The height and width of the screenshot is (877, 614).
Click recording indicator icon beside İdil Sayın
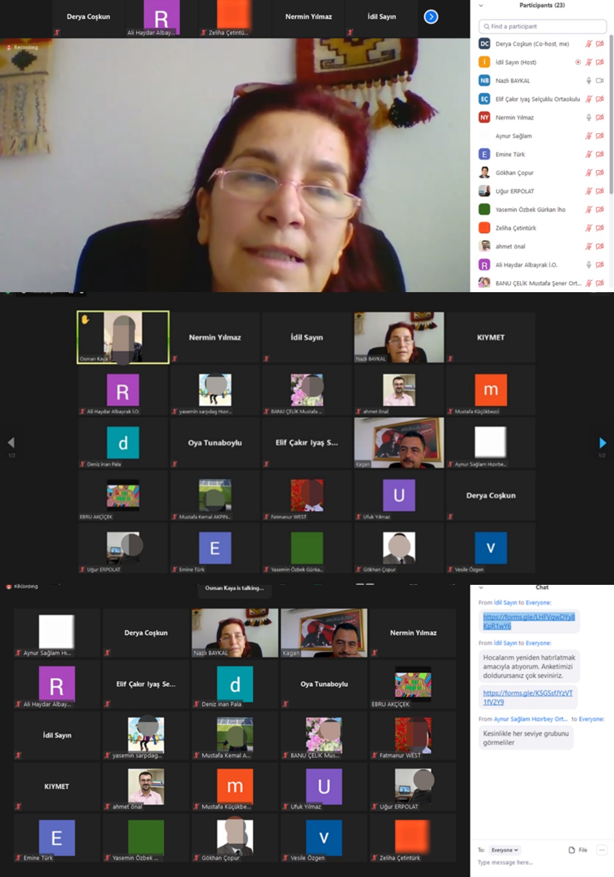tap(577, 62)
